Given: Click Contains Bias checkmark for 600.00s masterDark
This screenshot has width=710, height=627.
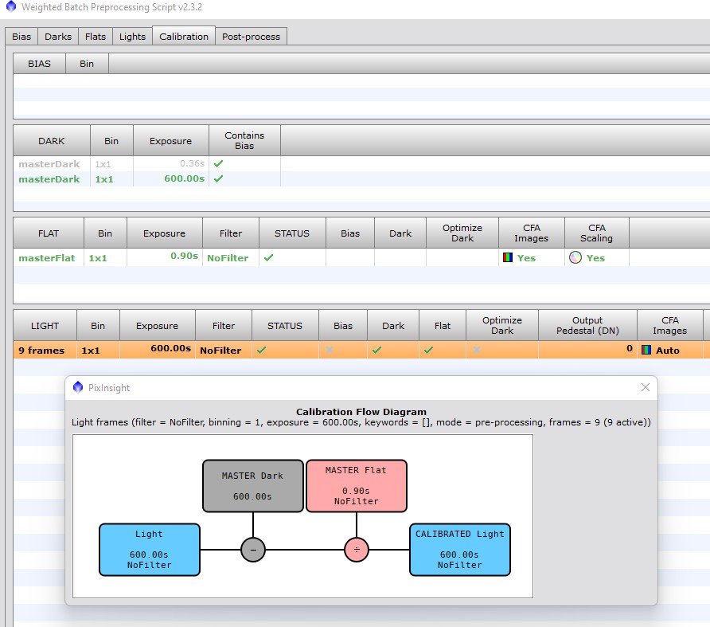Looking at the screenshot, I should coord(218,178).
